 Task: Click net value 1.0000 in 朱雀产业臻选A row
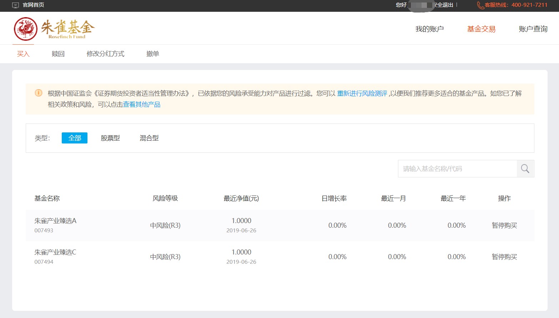click(241, 221)
